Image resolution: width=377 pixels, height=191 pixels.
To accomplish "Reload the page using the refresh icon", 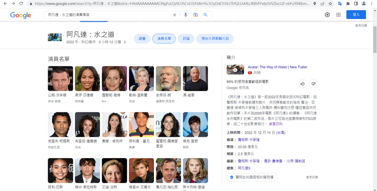I will pyautogui.click(x=21, y=4).
